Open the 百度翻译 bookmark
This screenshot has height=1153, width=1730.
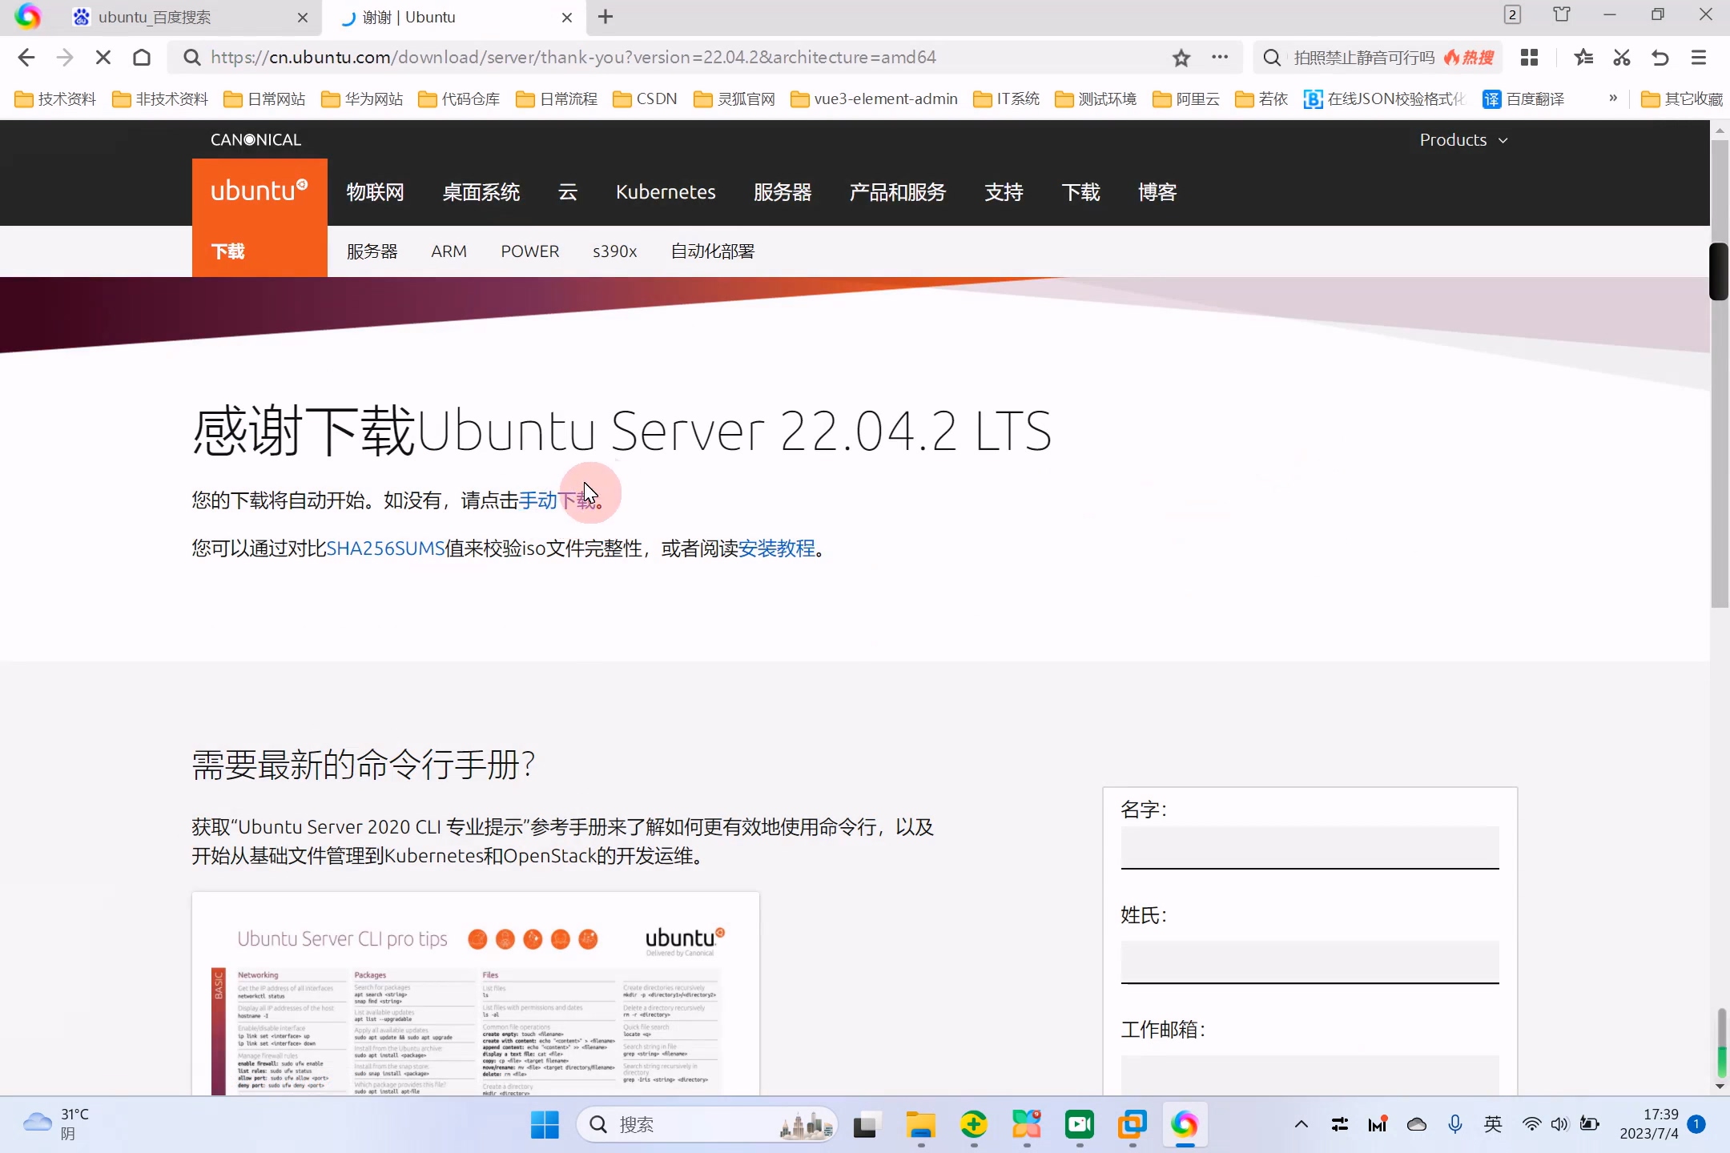pos(1524,98)
